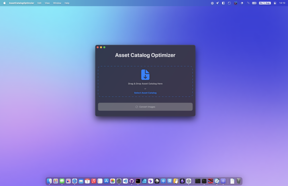Launch GitHub Desktop from the Dock

pyautogui.click(x=132, y=181)
